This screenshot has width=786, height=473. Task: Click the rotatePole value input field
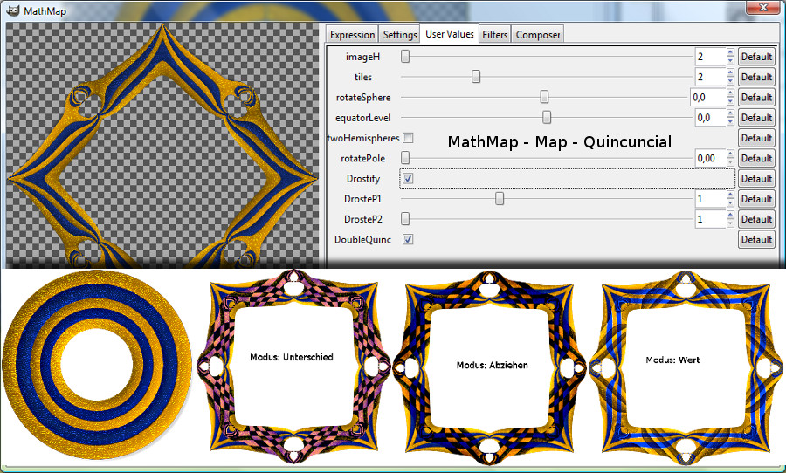[x=708, y=158]
